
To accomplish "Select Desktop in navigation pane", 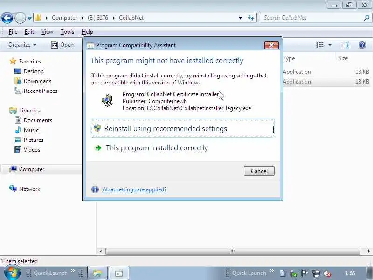I will [x=34, y=71].
